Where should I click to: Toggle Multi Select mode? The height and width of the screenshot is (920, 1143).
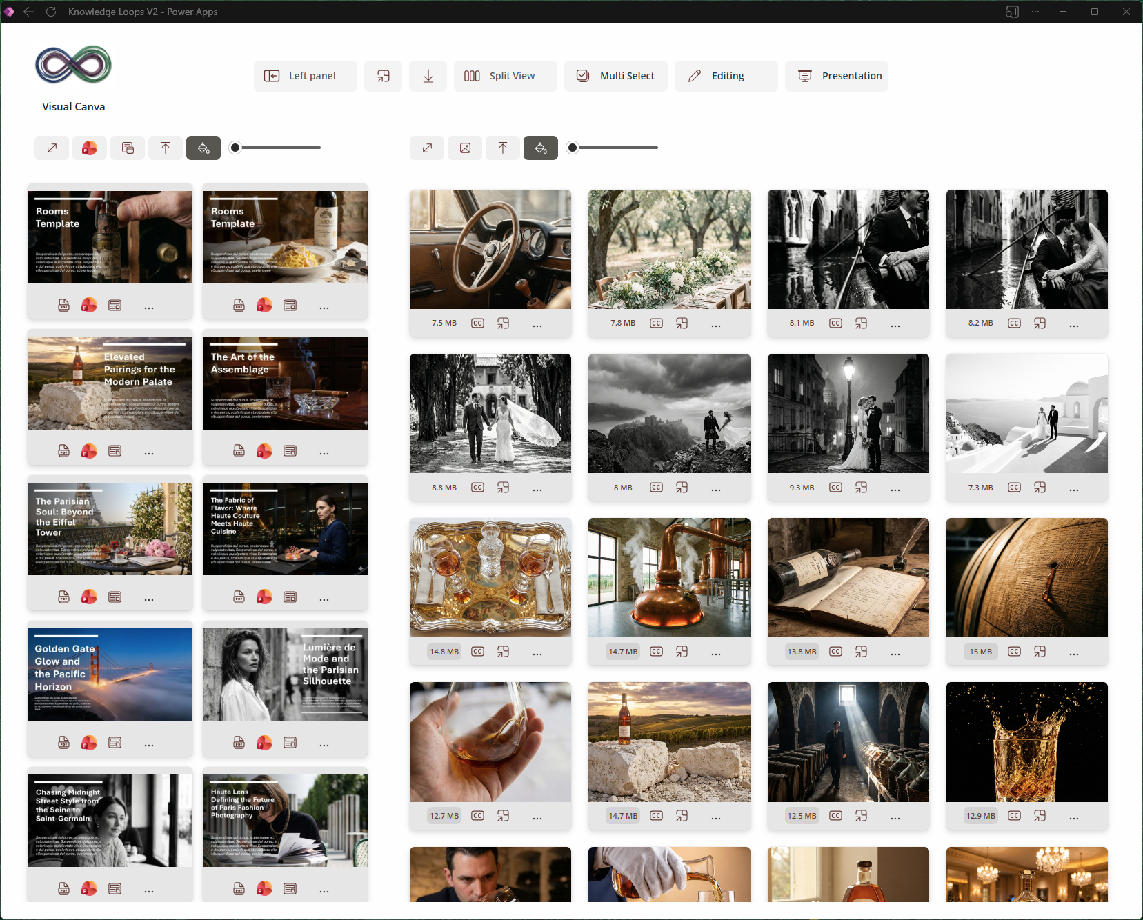point(616,76)
